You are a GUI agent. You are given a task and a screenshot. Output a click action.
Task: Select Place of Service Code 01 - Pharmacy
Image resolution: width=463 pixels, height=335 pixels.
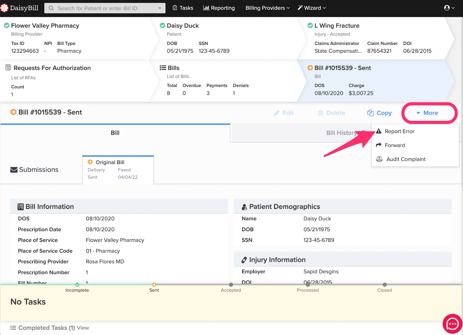[x=103, y=251]
